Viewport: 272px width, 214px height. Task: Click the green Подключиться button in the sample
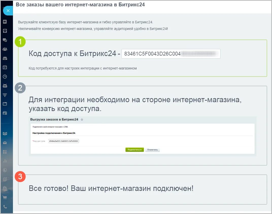coord(135,150)
